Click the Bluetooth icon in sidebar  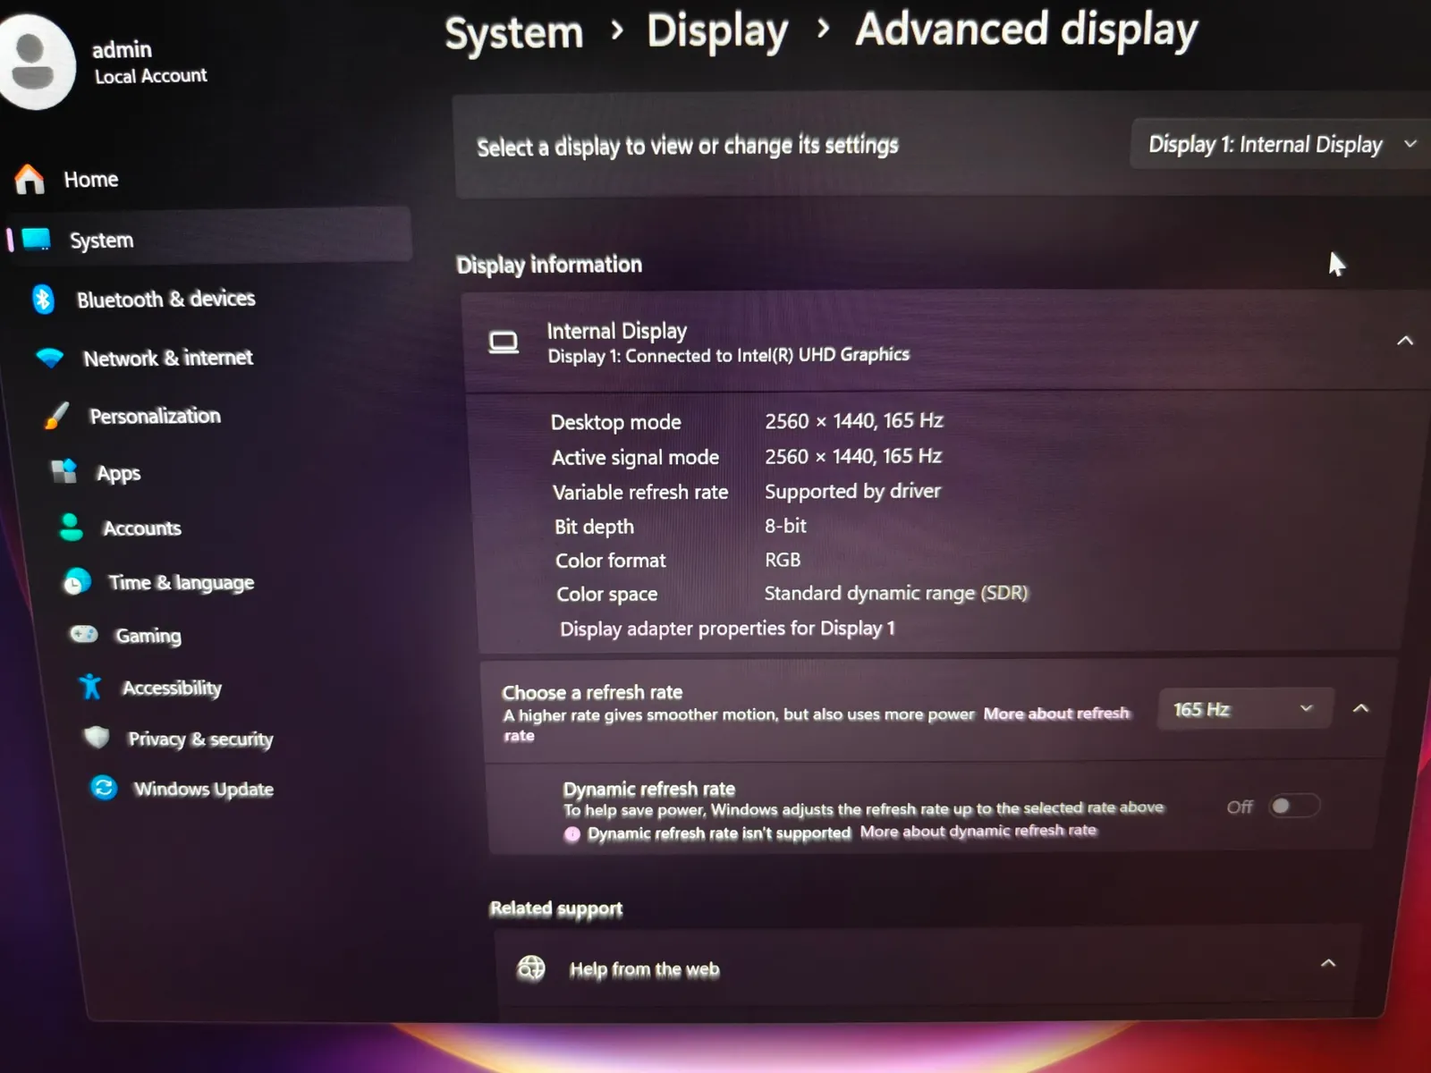pos(43,299)
